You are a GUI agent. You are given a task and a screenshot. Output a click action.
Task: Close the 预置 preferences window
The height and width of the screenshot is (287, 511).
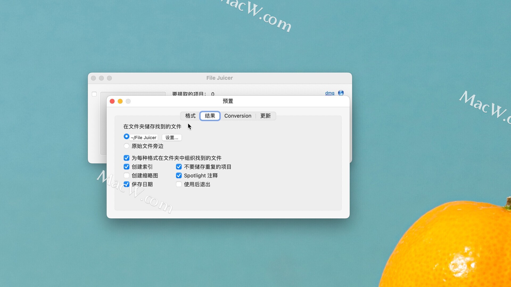[112, 101]
